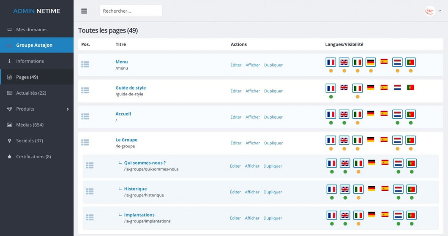Screen dimensions: 448x236
Task: Toggle UK flag on Menu row
Action: point(344,62)
